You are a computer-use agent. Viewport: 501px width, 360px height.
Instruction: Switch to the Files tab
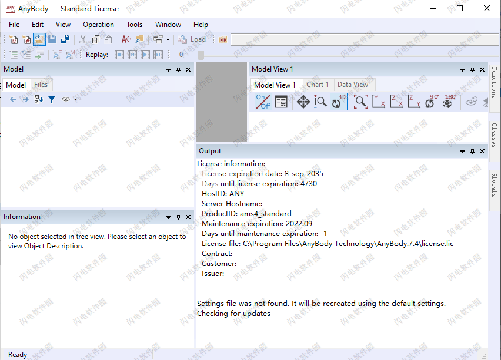(x=41, y=85)
